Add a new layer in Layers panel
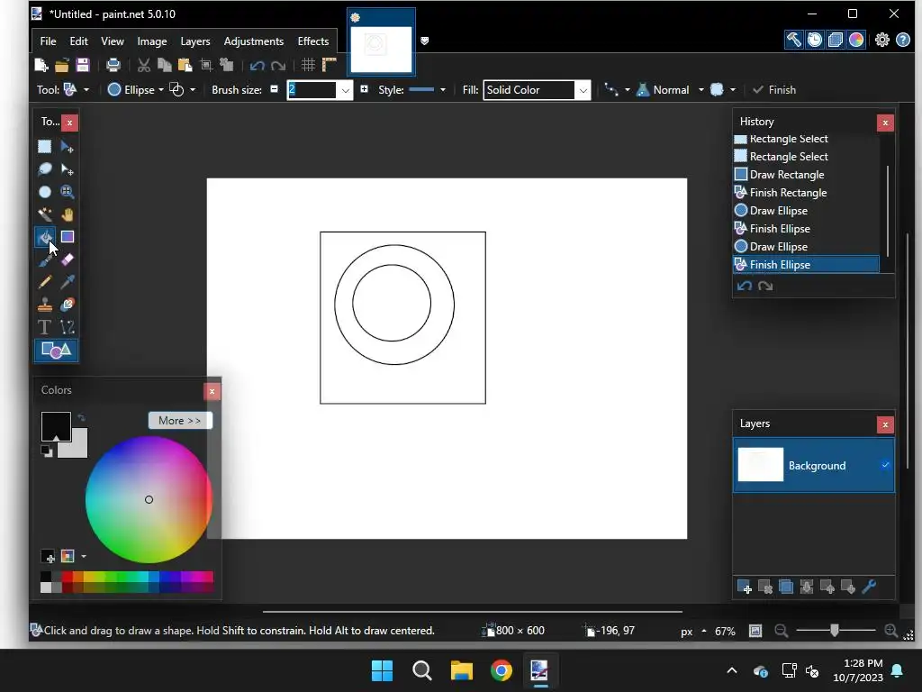The image size is (922, 692). 744,587
